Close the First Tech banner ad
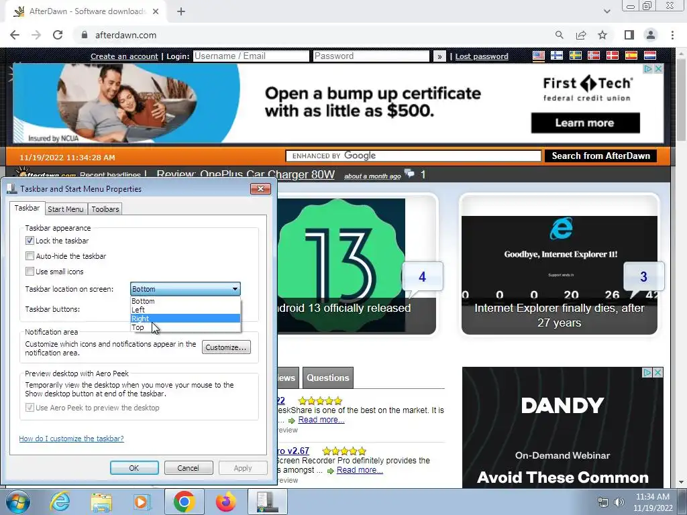Screen dimensions: 687x515 [x=658, y=69]
